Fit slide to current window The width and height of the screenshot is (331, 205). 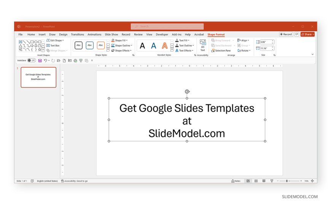point(312,181)
